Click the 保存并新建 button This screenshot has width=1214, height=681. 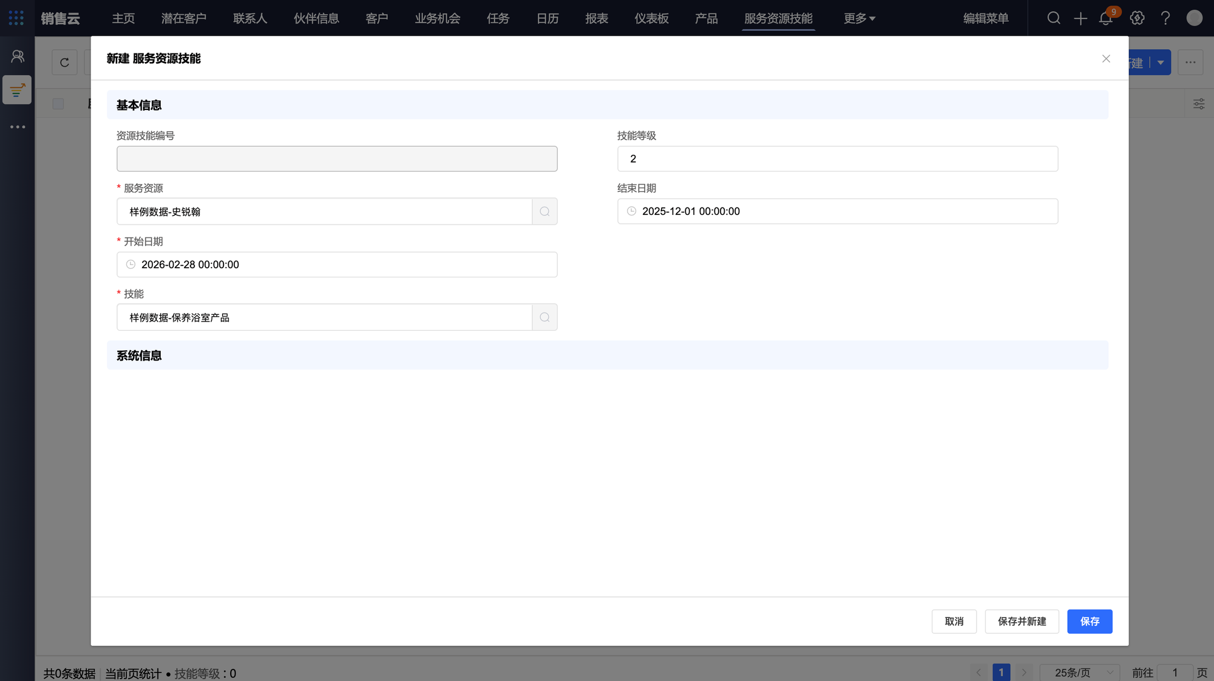click(1022, 622)
